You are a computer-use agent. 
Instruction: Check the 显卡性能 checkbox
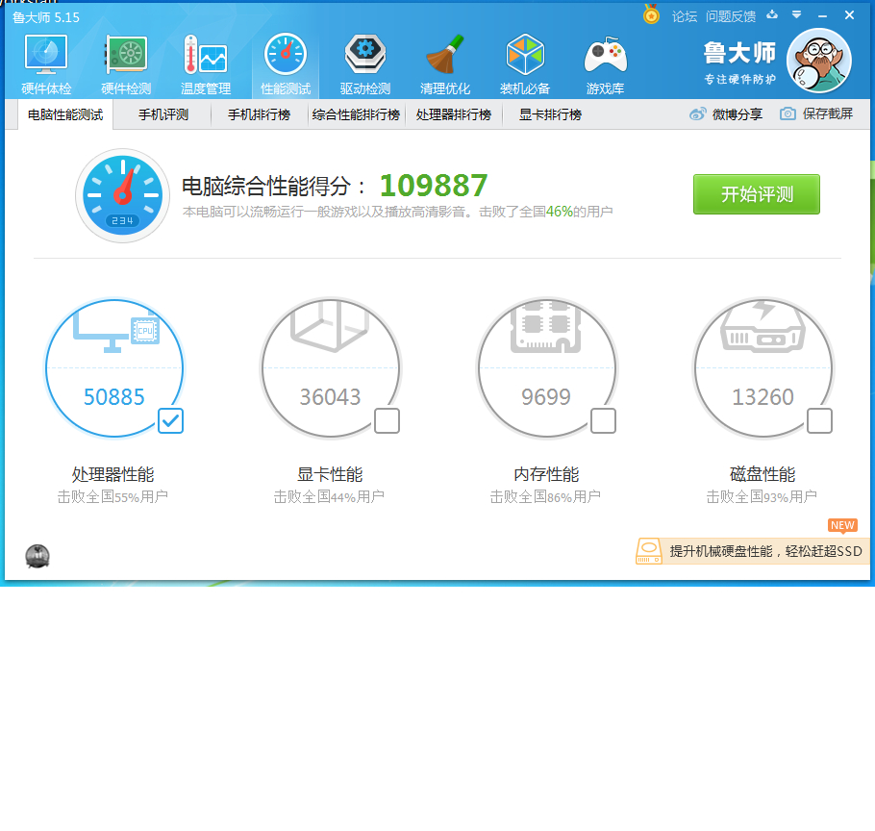387,421
